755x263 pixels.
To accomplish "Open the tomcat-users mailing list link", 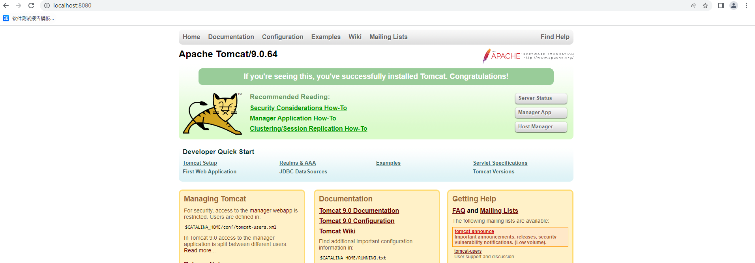I will click(x=468, y=251).
